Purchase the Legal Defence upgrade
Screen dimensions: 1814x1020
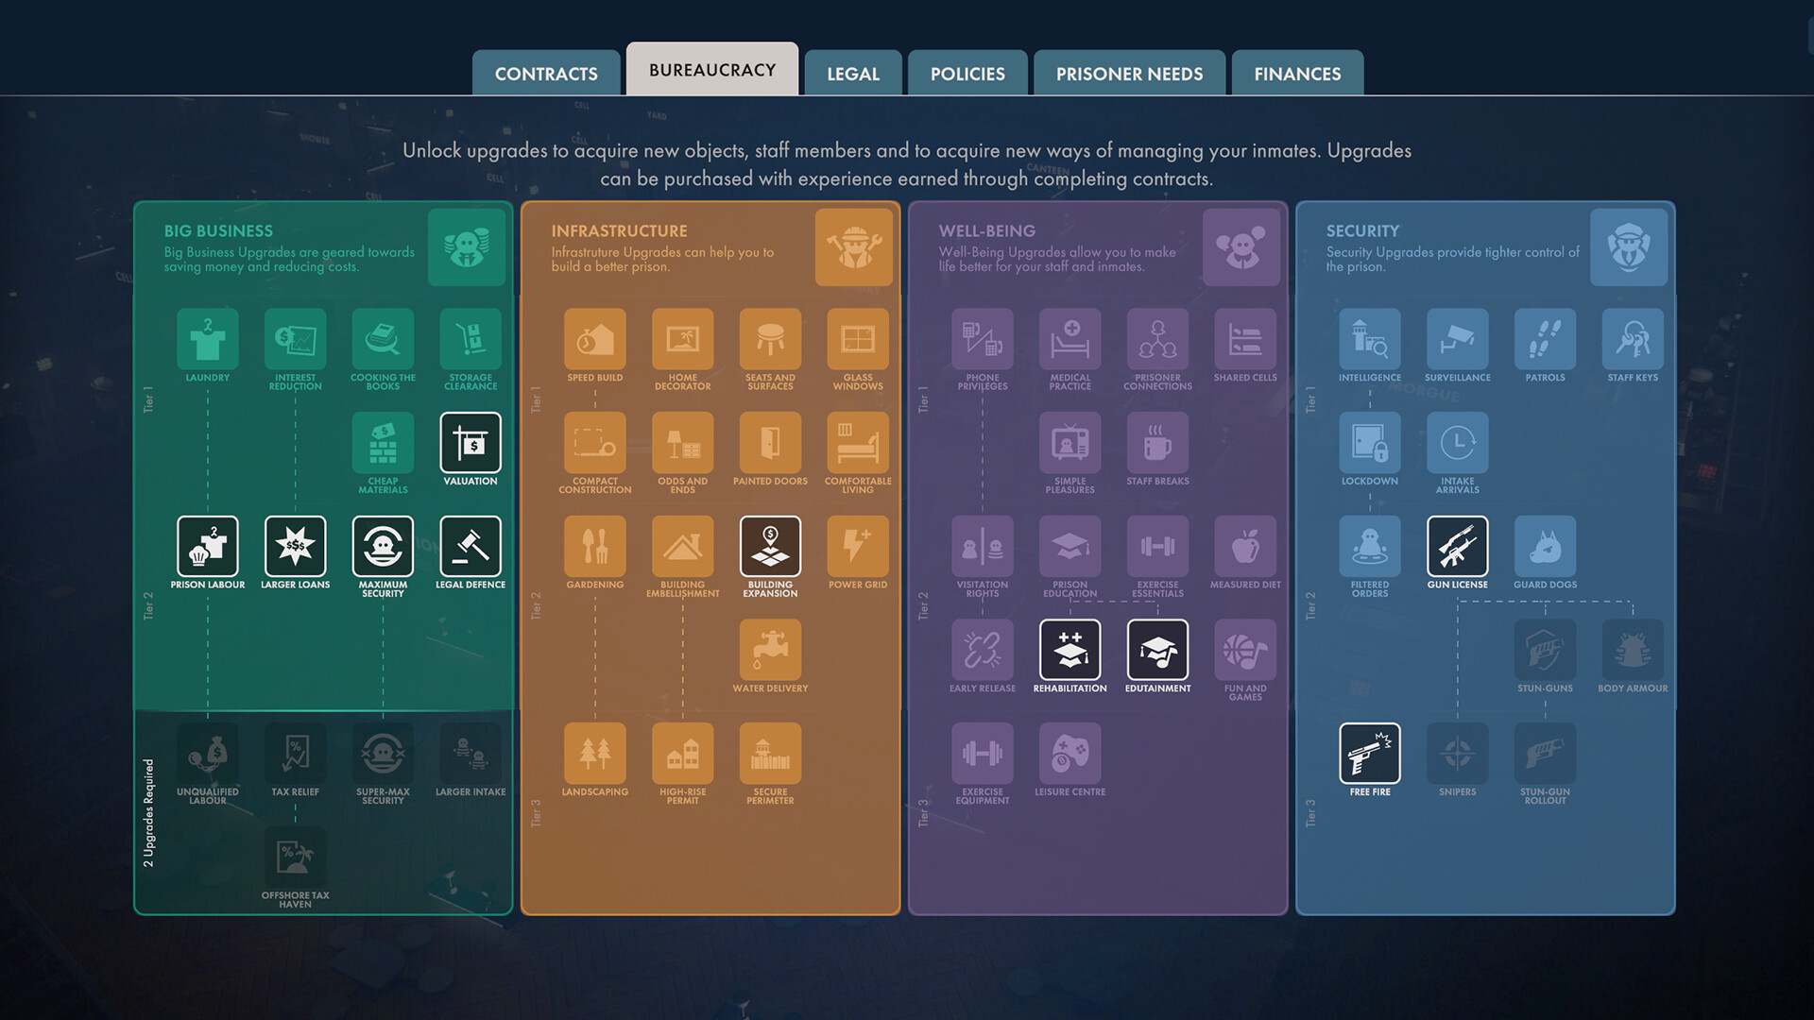470,548
